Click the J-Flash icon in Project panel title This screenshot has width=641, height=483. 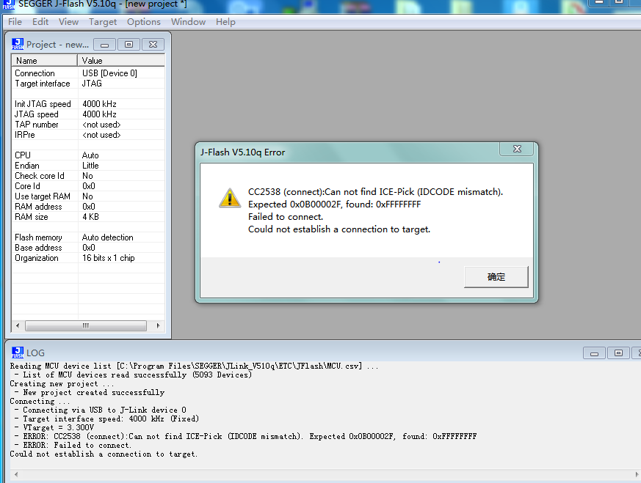coord(18,44)
